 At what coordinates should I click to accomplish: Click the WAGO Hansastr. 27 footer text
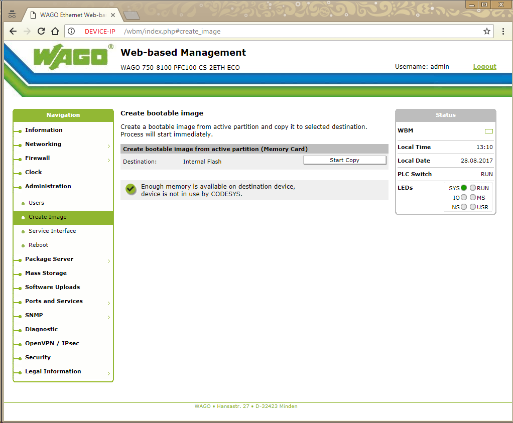click(246, 406)
